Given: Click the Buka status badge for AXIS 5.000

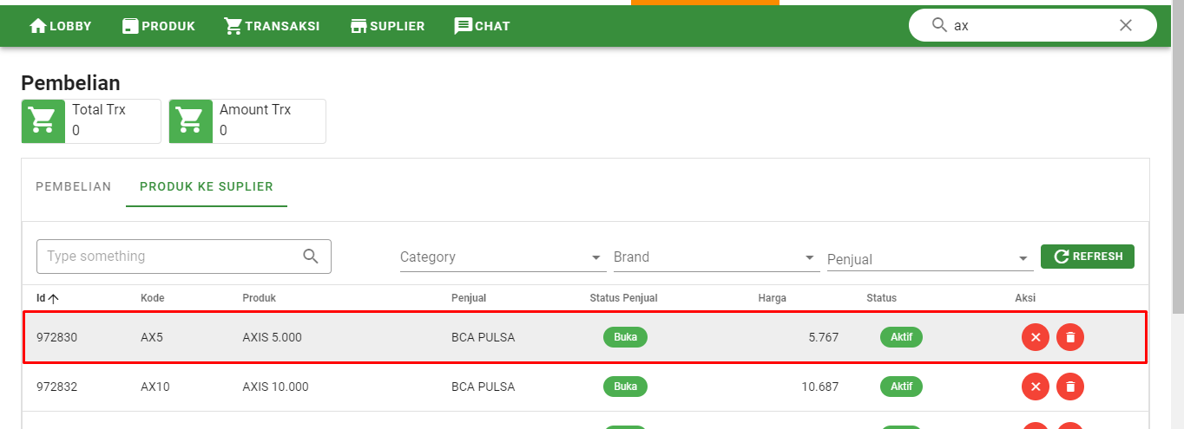Looking at the screenshot, I should point(625,337).
